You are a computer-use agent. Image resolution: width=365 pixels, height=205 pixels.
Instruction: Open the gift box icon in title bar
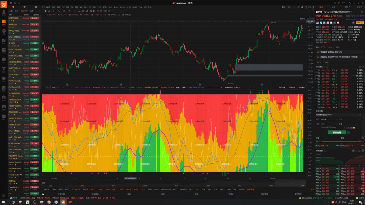(339, 3)
